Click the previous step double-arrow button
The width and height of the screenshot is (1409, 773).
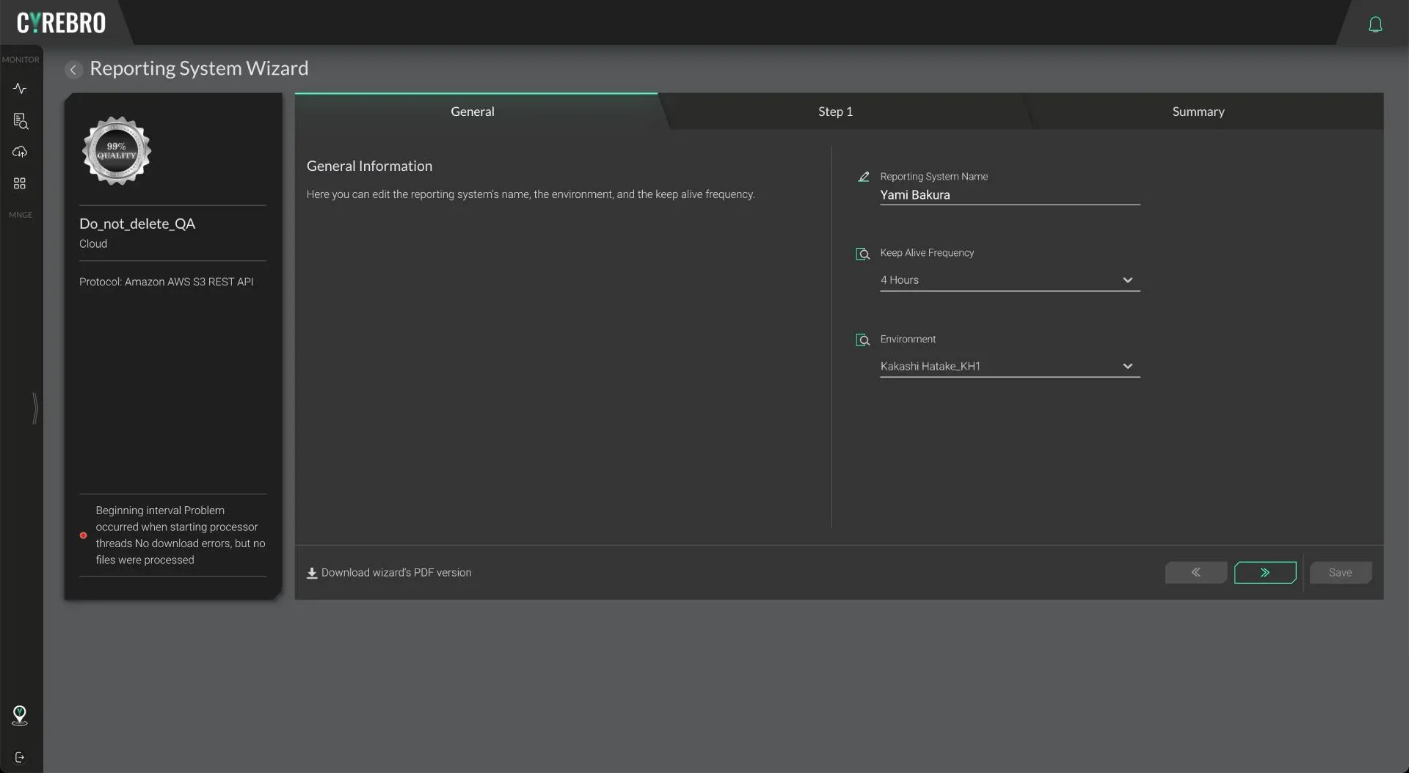(1195, 573)
